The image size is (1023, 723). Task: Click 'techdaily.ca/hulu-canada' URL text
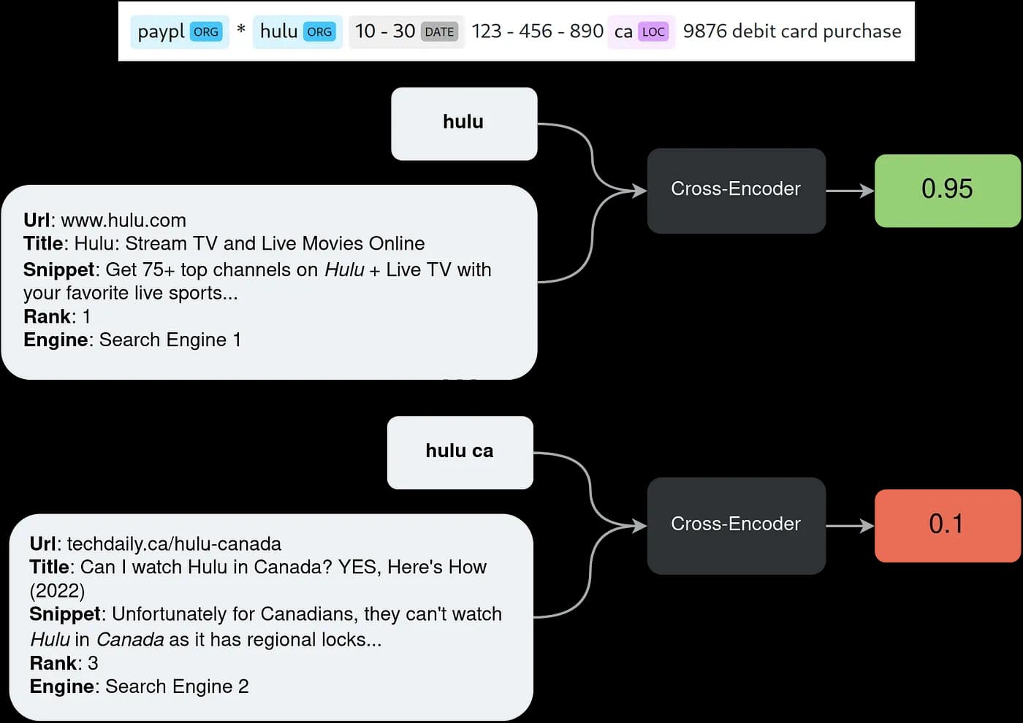(174, 544)
